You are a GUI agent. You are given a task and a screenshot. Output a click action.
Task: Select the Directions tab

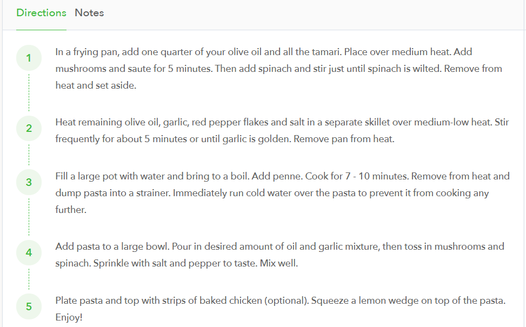[x=41, y=13]
